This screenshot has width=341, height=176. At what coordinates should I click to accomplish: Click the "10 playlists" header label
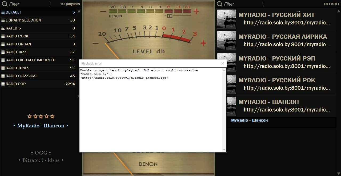[x=70, y=4]
